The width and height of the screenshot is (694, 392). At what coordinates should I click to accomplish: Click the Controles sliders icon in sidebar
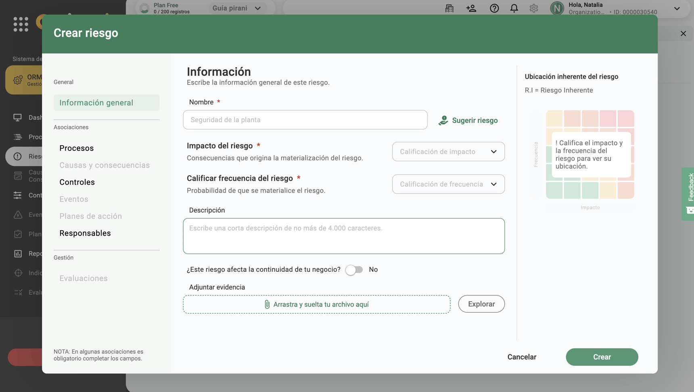pyautogui.click(x=18, y=195)
